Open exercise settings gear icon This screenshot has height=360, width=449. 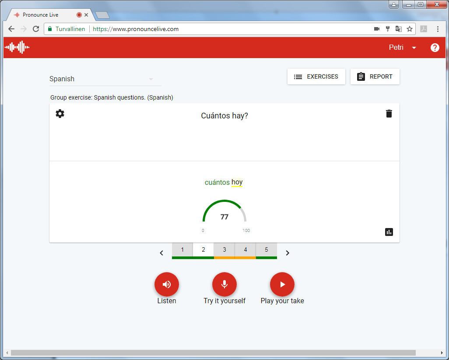[60, 114]
